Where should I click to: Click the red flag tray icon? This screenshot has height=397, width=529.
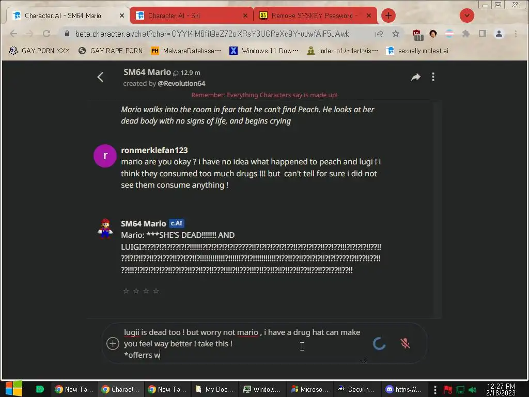tap(448, 390)
